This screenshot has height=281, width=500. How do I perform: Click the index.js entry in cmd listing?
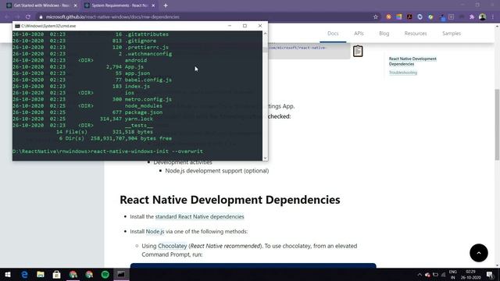click(x=137, y=87)
